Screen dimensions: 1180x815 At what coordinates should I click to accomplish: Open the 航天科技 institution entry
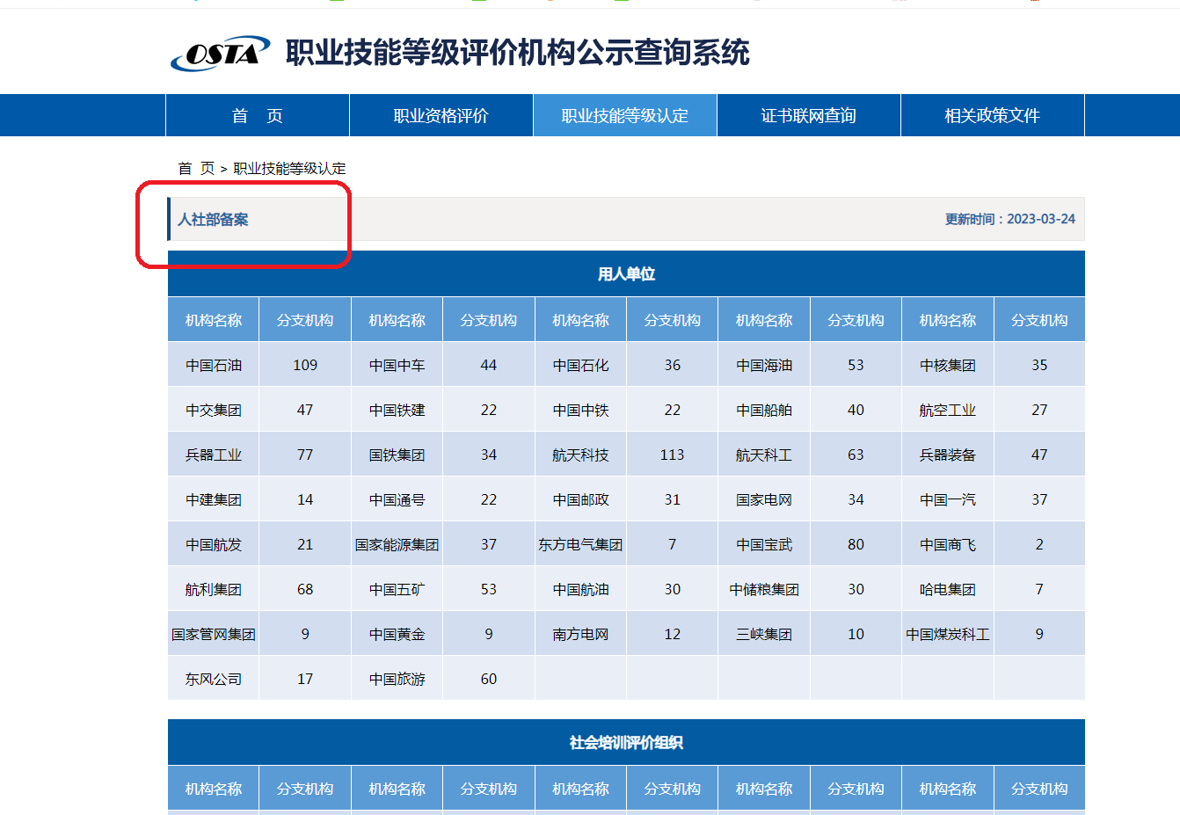[581, 455]
